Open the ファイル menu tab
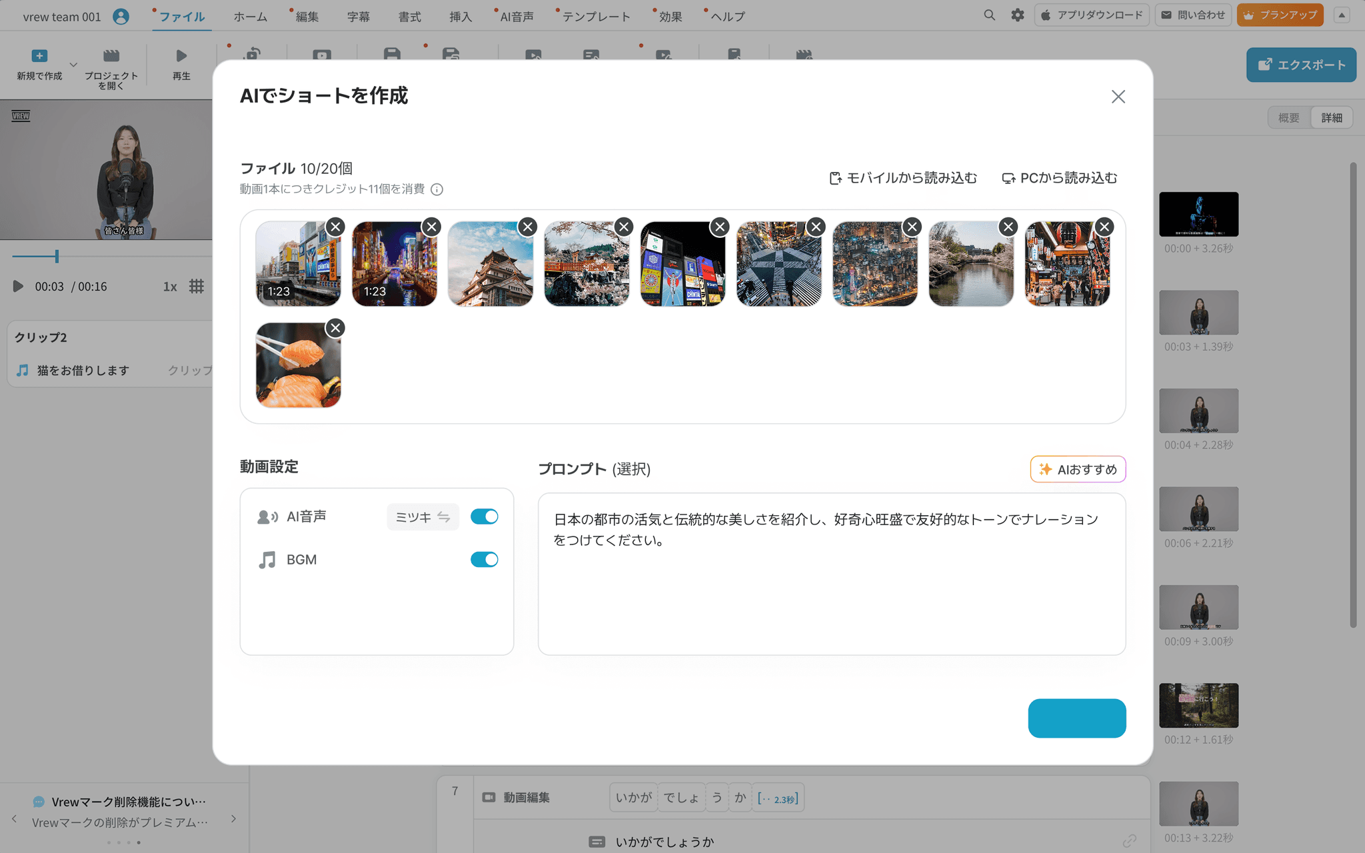This screenshot has width=1365, height=853. click(x=181, y=17)
